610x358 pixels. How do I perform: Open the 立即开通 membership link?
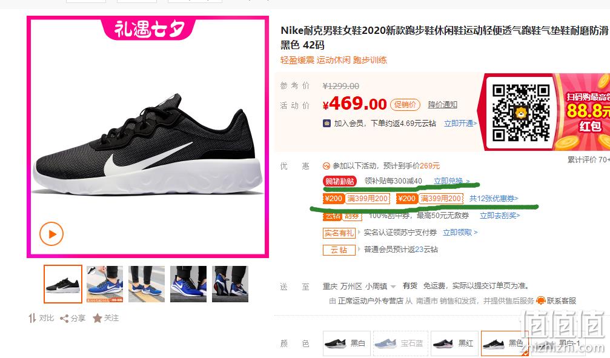(x=460, y=124)
